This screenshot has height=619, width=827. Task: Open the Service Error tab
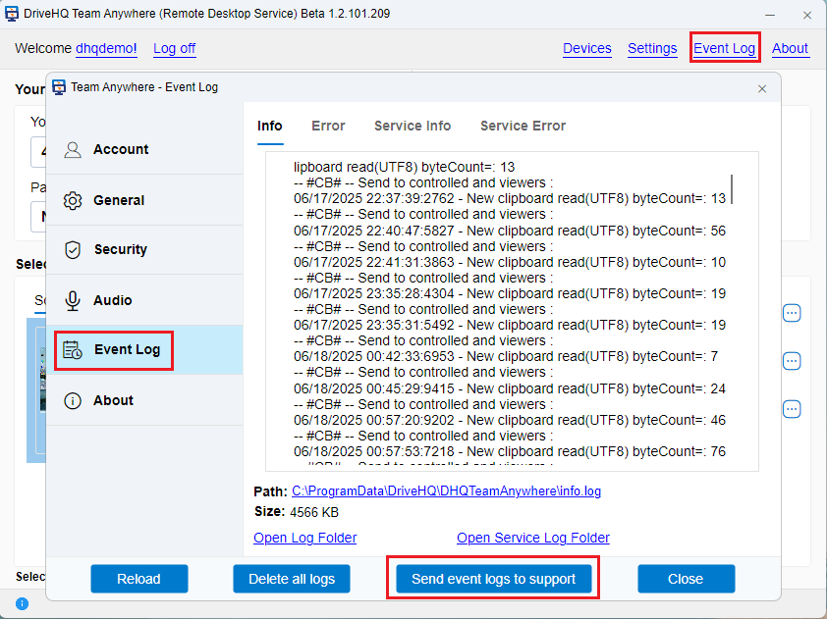[523, 126]
